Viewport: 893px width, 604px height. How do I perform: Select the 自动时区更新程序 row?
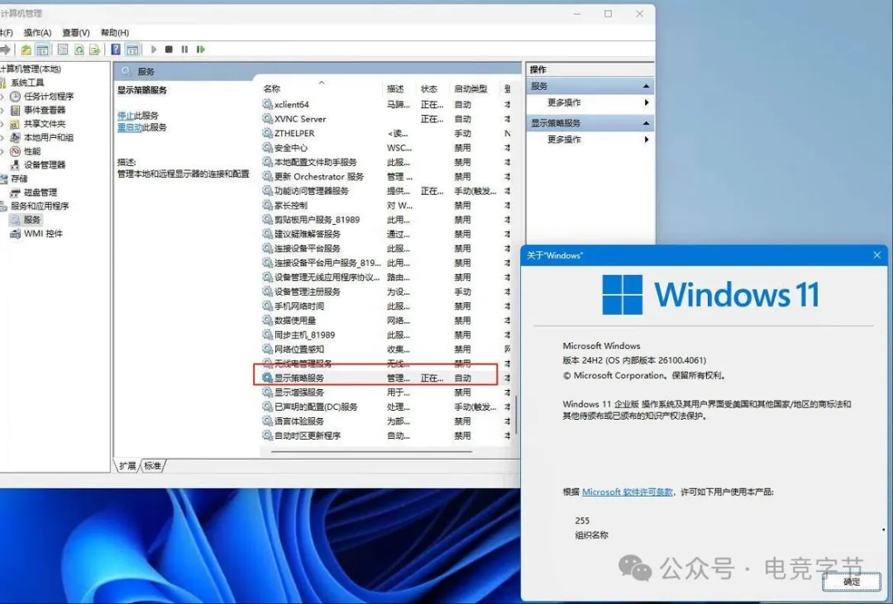(x=387, y=435)
